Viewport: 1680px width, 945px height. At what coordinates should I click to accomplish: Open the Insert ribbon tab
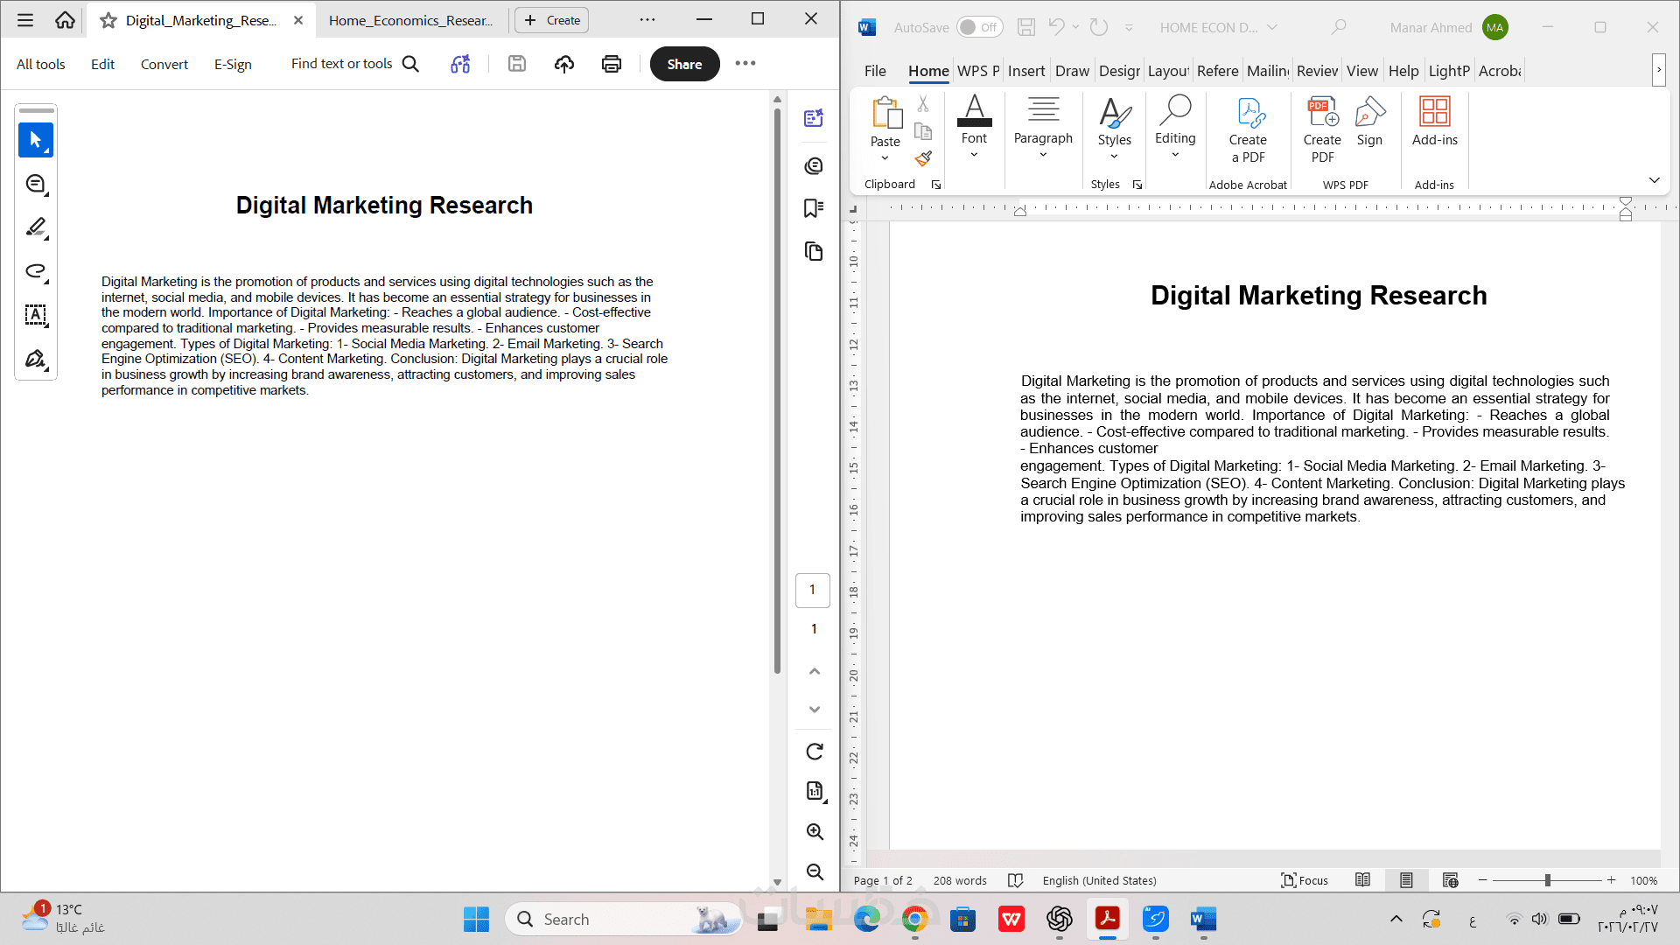tap(1025, 71)
